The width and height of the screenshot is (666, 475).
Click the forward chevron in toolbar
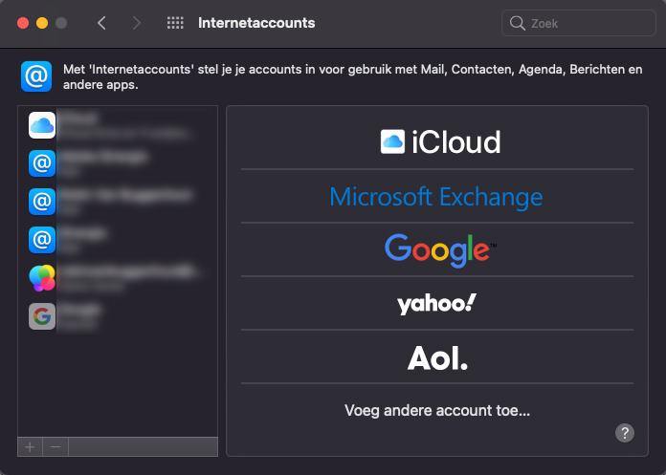[136, 23]
